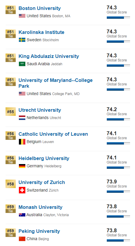This screenshot has height=246, width=135.
Task: Click Peking University's 73.8 global score
Action: pos(112,230)
